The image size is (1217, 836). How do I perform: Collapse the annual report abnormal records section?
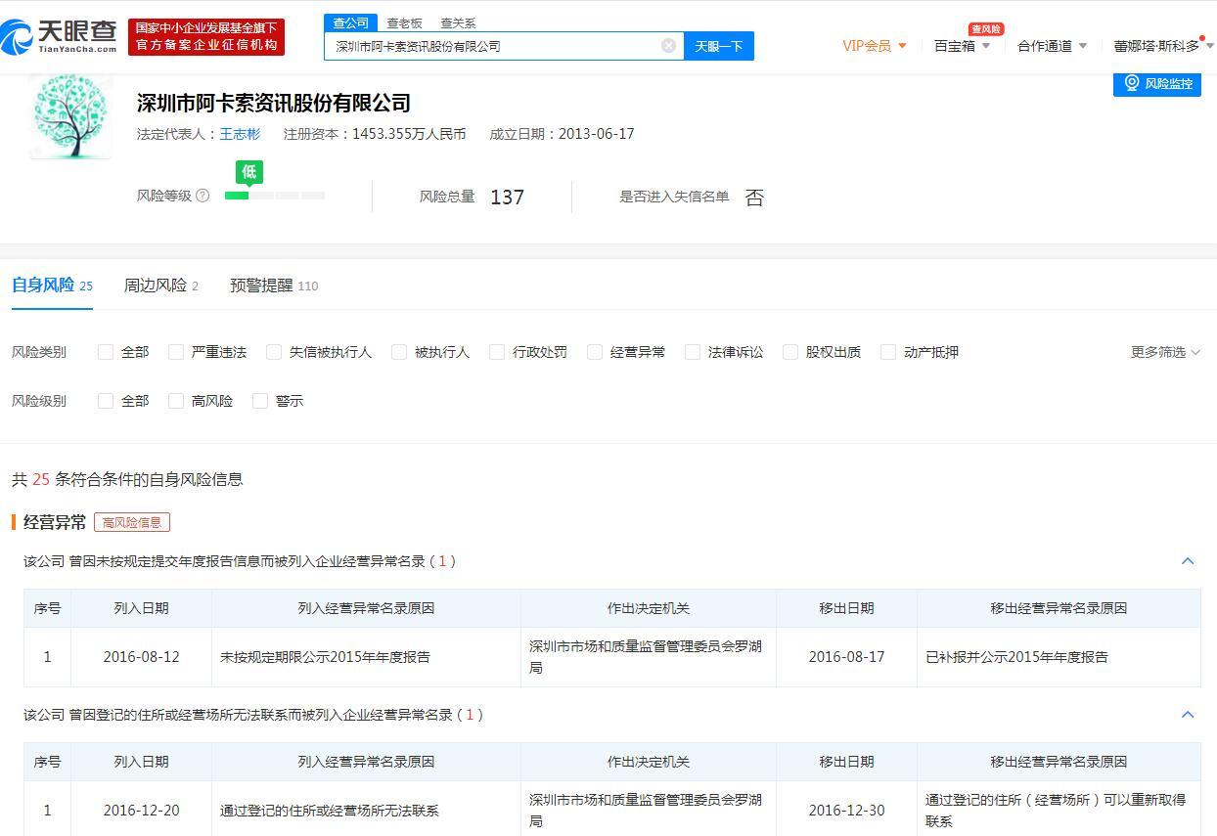tap(1188, 561)
